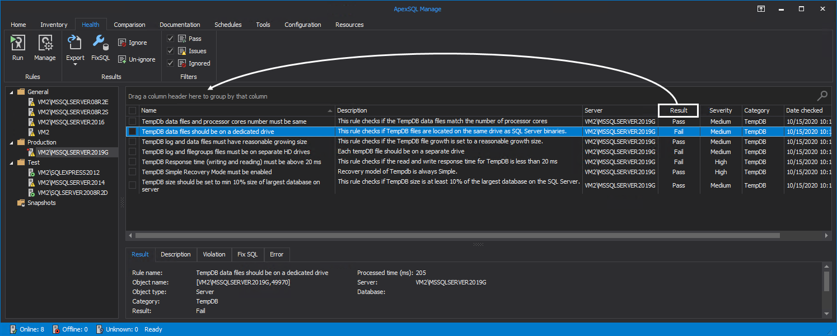Open the Error details tab
837x336 pixels.
(x=277, y=254)
